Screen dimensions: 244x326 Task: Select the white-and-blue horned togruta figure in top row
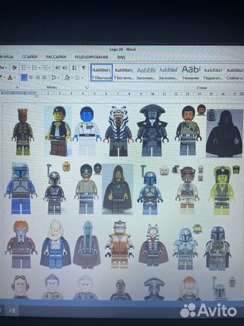click(x=119, y=131)
